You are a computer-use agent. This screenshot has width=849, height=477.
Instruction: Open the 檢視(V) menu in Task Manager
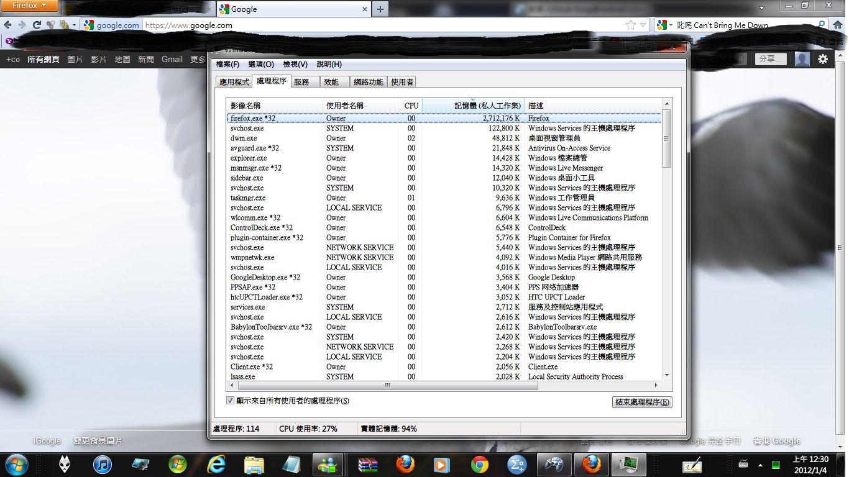pyautogui.click(x=295, y=64)
